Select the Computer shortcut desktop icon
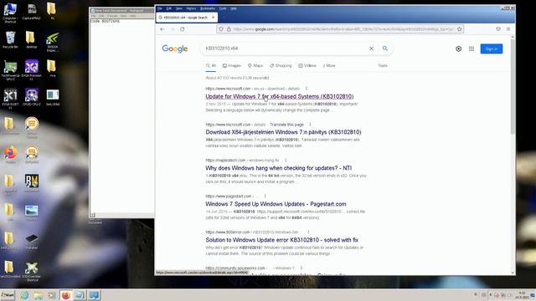The height and width of the screenshot is (301, 536). click(10, 13)
